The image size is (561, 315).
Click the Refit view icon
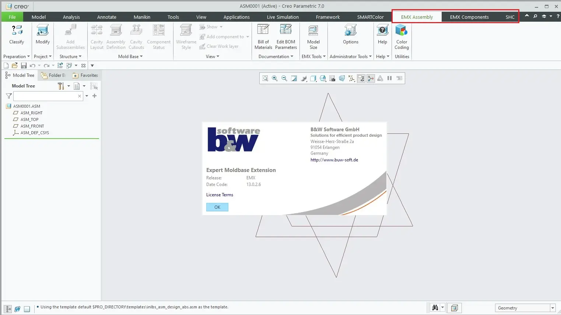265,78
